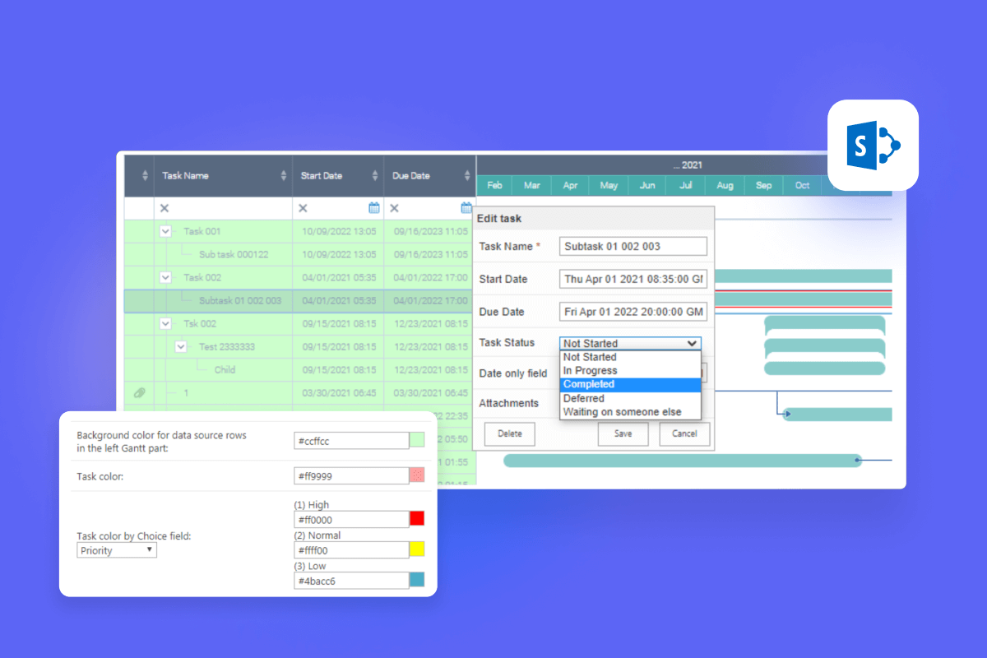The image size is (987, 658).
Task: Open the Due Date filter calendar icon
Action: 466,208
